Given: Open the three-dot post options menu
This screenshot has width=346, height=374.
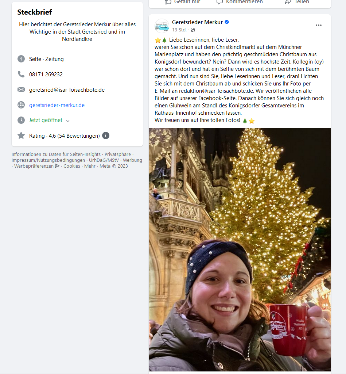Looking at the screenshot, I should [318, 25].
